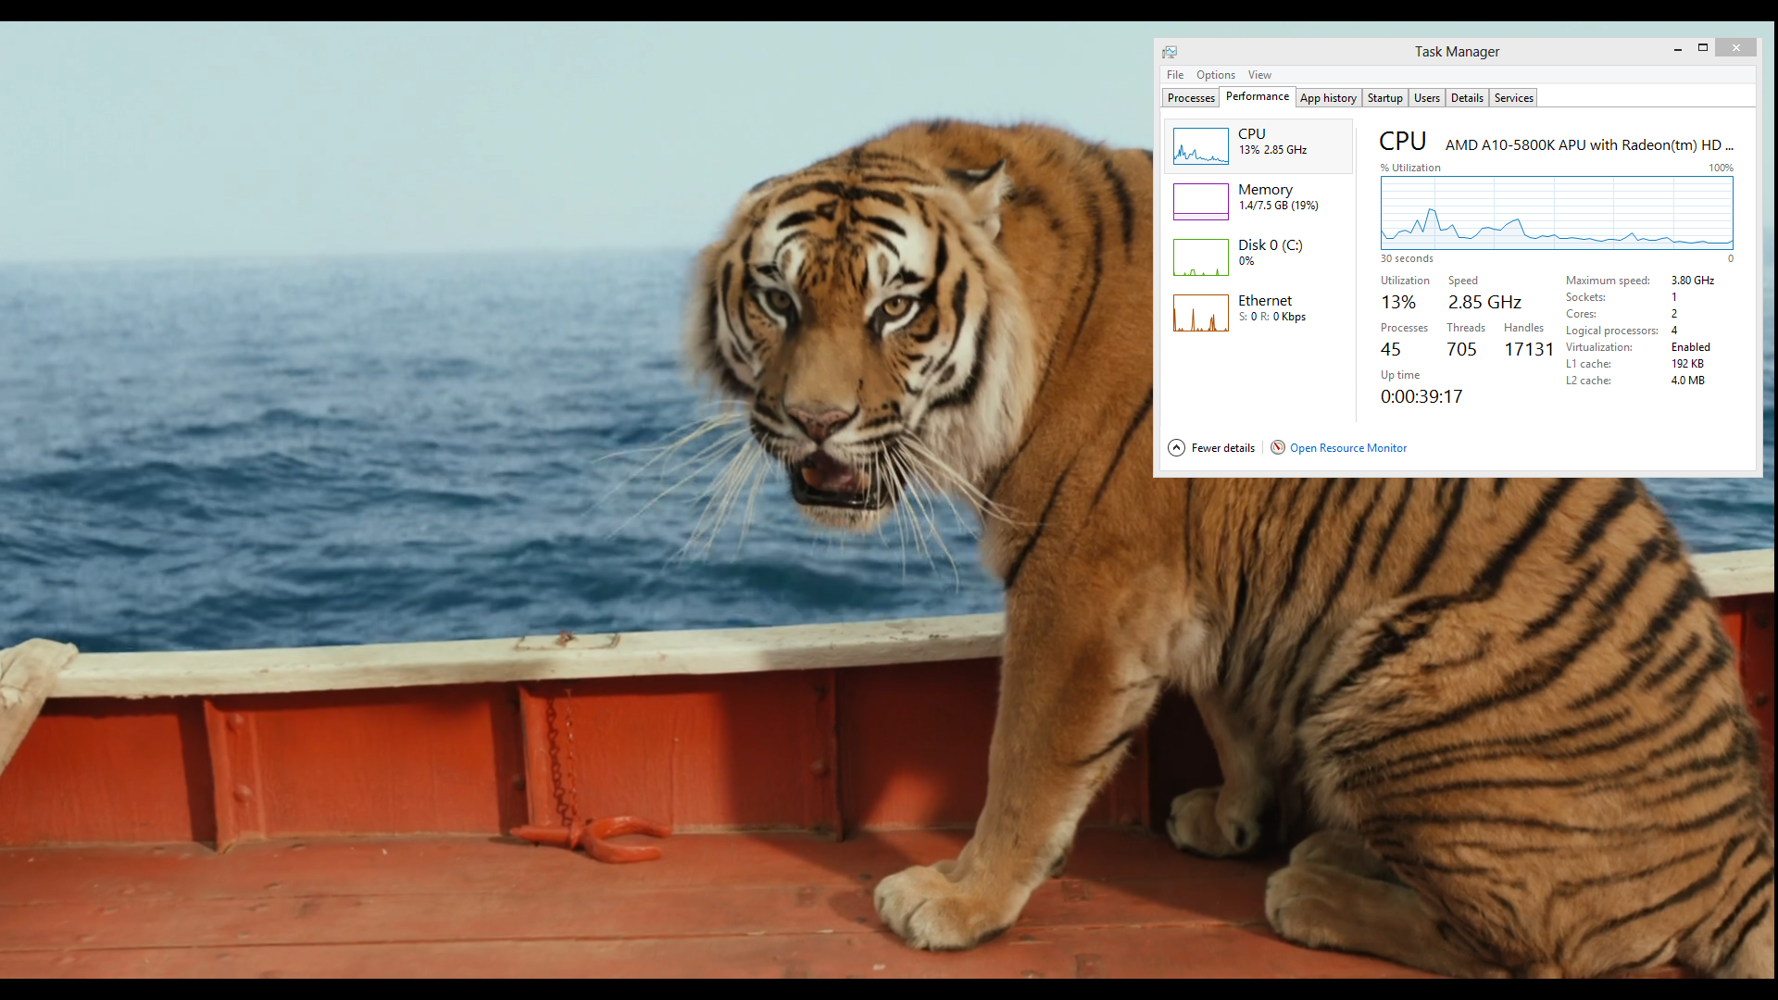Click the Disk 0 (C:) label text
The height and width of the screenshot is (1000, 1778).
point(1271,245)
